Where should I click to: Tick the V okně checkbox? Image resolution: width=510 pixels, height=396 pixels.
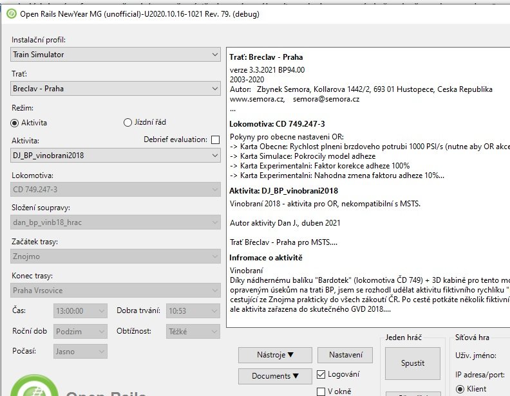322,392
